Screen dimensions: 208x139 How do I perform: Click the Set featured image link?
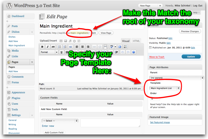coord(160,122)
